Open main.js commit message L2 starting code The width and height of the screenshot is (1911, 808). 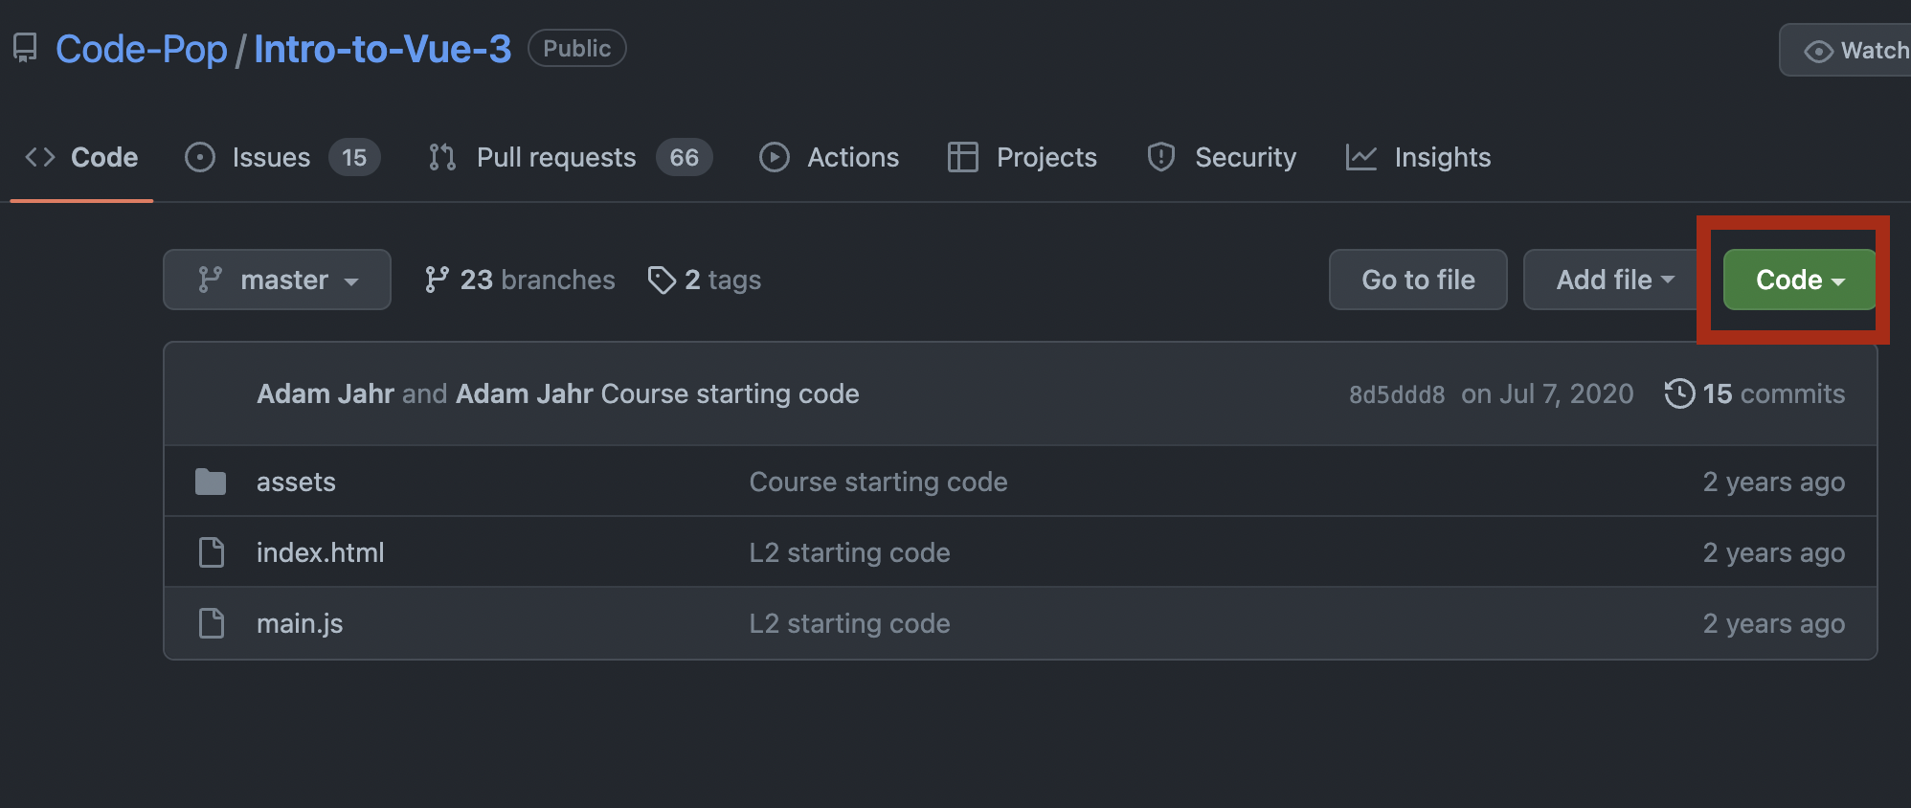849,623
